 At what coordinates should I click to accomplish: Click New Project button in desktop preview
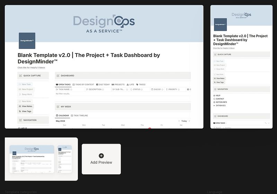(x=26, y=89)
